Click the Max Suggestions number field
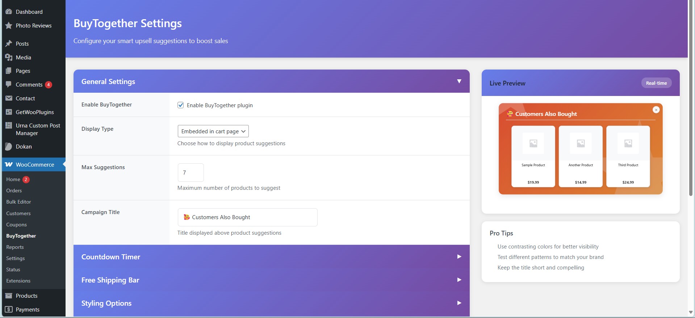The width and height of the screenshot is (695, 318). (191, 172)
